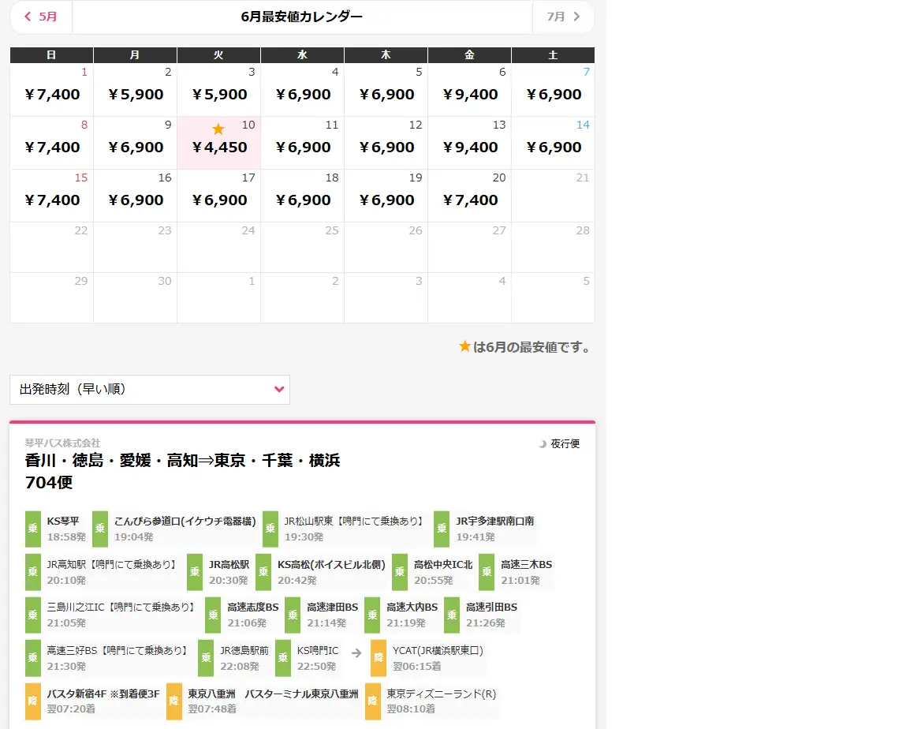Click boarding icon beside 高速三好BS
The image size is (910, 729).
click(x=33, y=657)
